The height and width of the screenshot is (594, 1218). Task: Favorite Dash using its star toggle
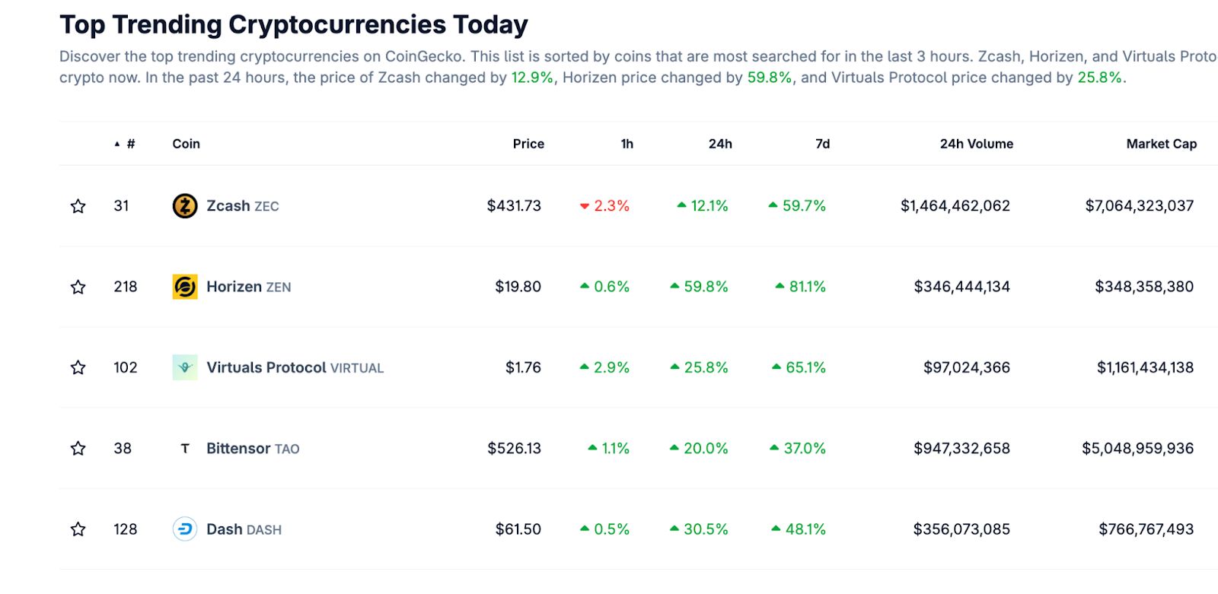(x=78, y=529)
